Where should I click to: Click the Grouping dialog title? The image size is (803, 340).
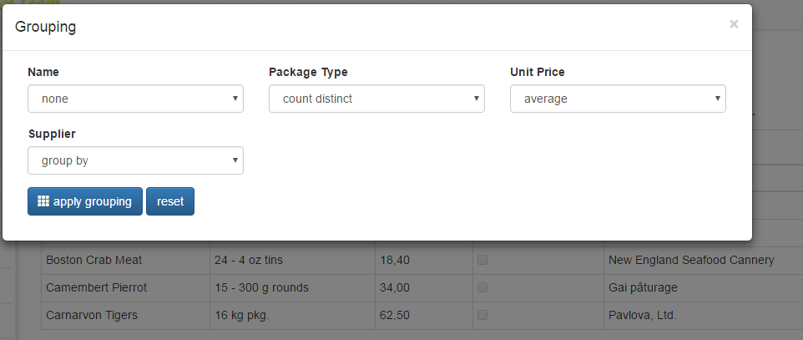[46, 27]
